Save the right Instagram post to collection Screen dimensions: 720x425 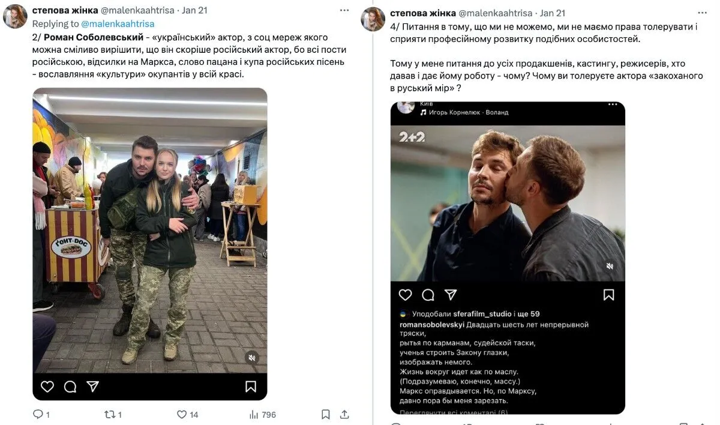(608, 295)
